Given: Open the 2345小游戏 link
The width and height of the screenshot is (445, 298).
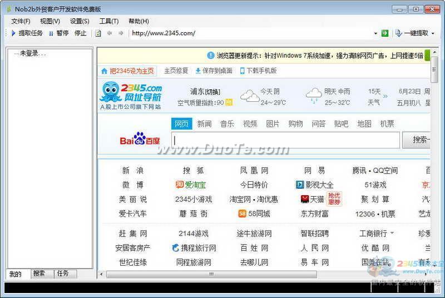Looking at the screenshot, I should pyautogui.click(x=194, y=199).
